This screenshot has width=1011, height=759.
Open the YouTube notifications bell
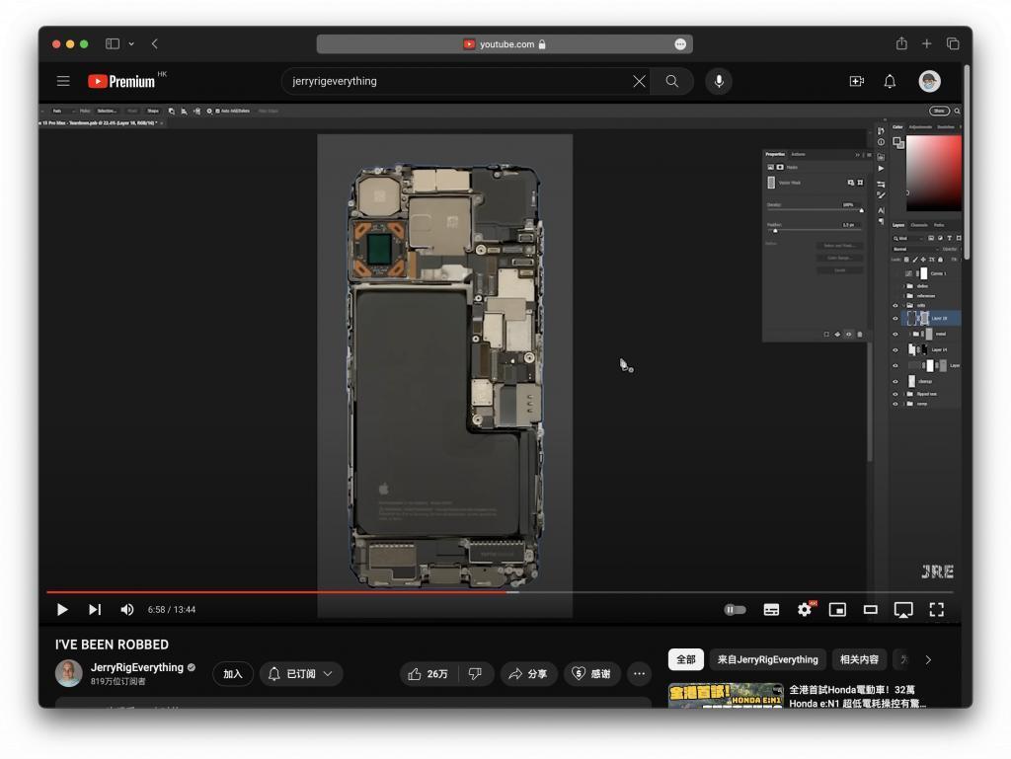pyautogui.click(x=890, y=82)
